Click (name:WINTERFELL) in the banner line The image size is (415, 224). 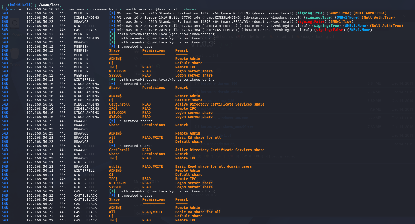click(x=220, y=26)
